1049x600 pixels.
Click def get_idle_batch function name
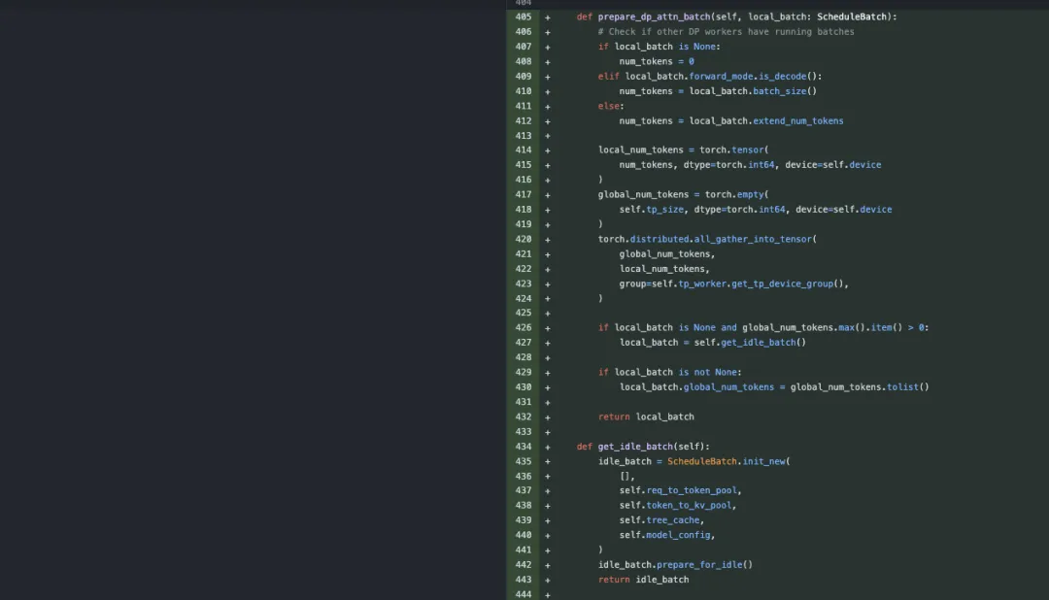(x=635, y=447)
